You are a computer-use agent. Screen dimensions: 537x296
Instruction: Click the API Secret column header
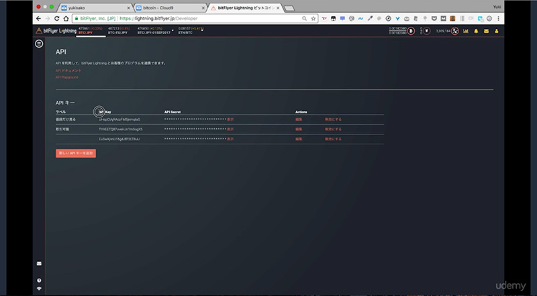click(173, 112)
